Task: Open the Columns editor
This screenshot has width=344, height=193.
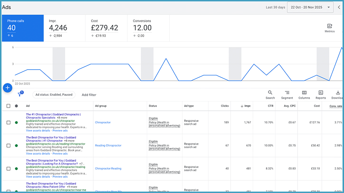Action: click(x=304, y=94)
